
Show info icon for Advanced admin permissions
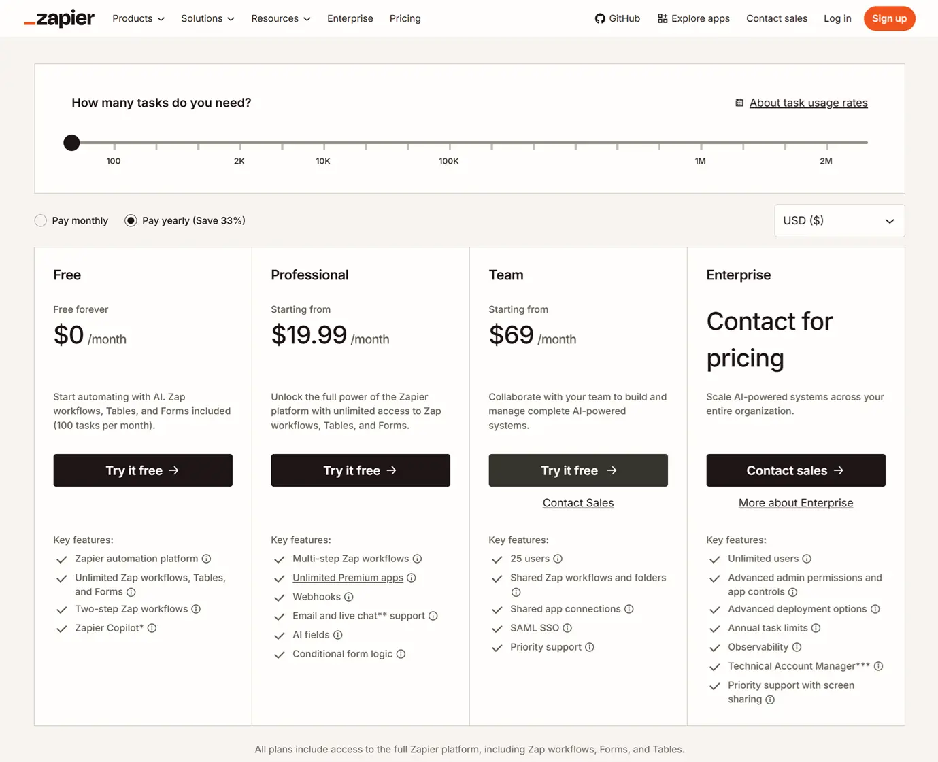coord(793,592)
